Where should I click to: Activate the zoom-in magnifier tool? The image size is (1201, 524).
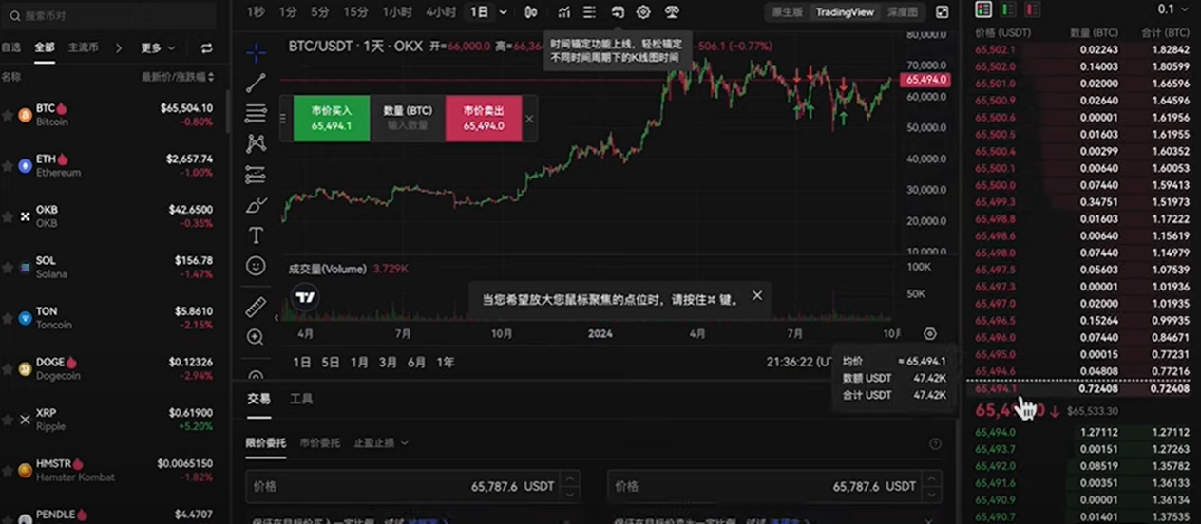coord(256,337)
